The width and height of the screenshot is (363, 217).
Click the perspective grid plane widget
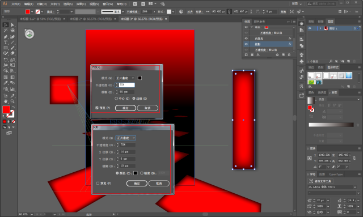coord(29,34)
